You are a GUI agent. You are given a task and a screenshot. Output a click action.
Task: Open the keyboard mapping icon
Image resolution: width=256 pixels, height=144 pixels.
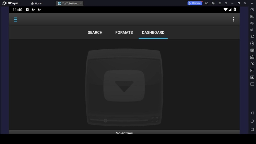click(x=252, y=16)
